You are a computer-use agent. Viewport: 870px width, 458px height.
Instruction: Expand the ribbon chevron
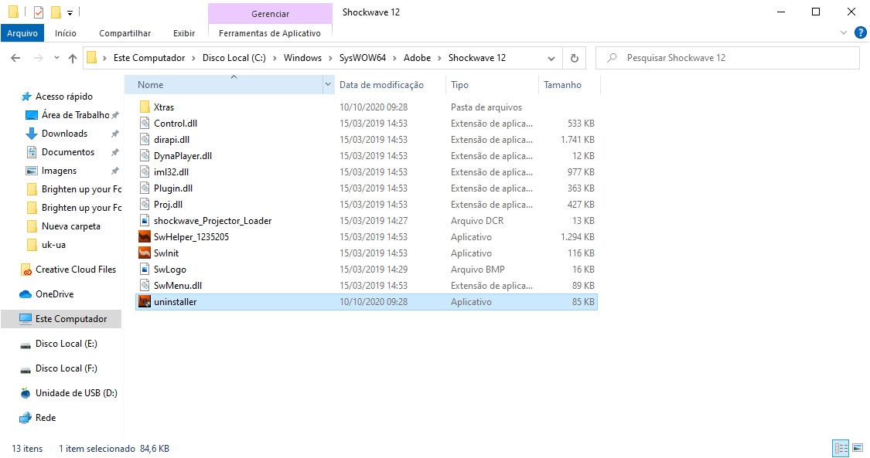point(844,33)
